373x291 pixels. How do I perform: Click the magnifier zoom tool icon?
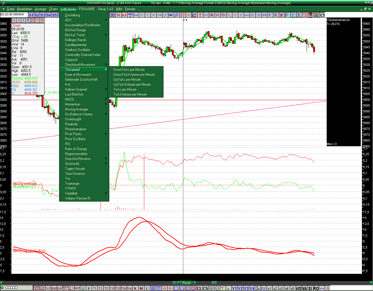tap(177, 15)
